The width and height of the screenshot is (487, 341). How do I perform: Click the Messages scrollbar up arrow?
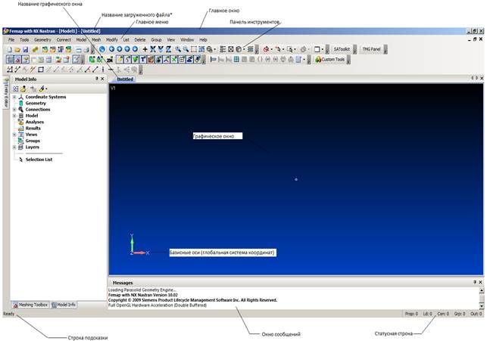[x=482, y=290]
